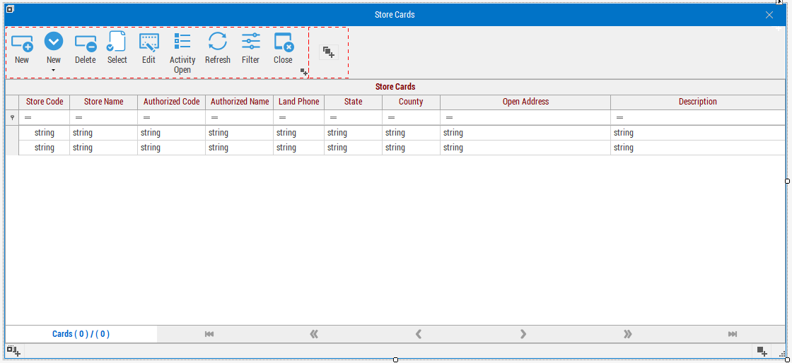Click the Description filter field
Viewport: 792px width, 363px height.
[x=697, y=117]
